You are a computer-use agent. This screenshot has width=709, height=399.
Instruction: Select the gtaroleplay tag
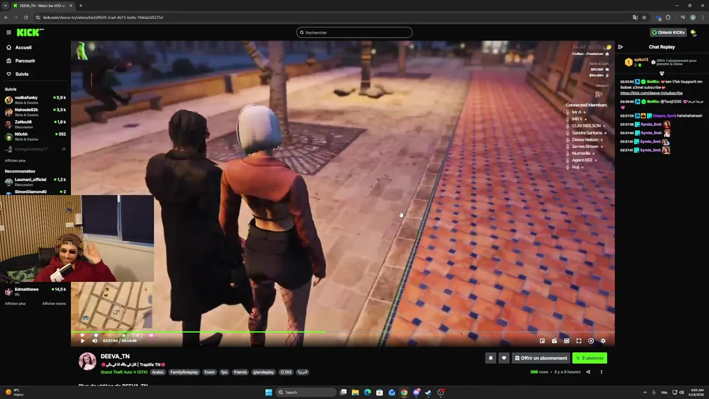(263, 372)
